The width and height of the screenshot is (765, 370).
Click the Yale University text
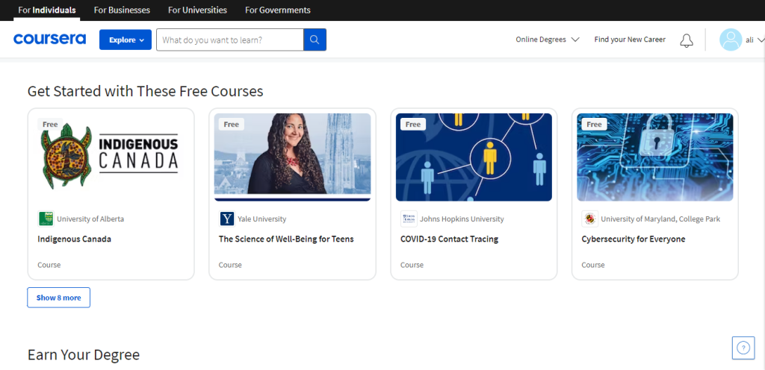(x=262, y=219)
